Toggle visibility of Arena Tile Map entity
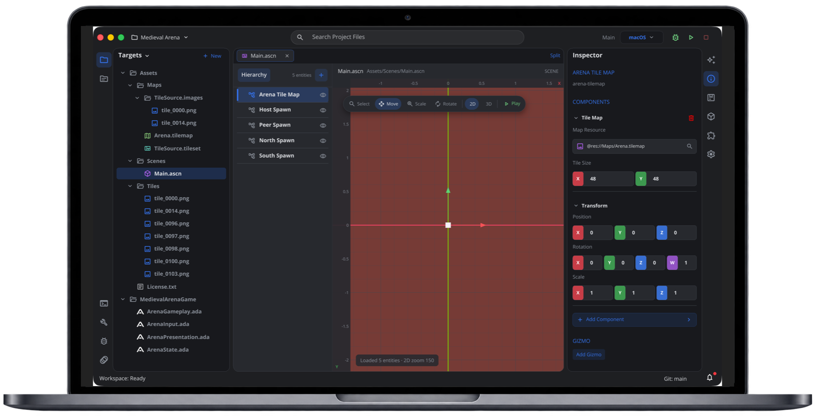This screenshot has width=815, height=416. click(x=323, y=95)
